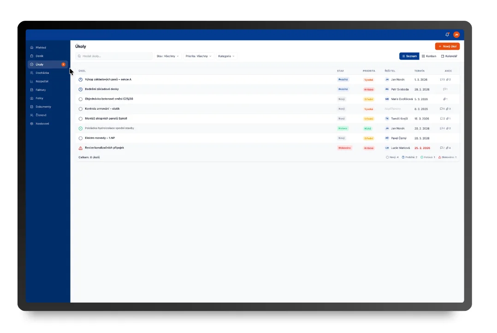Toggle the status circle for Kontrola armování
This screenshot has height=333, width=497.
pos(81,109)
